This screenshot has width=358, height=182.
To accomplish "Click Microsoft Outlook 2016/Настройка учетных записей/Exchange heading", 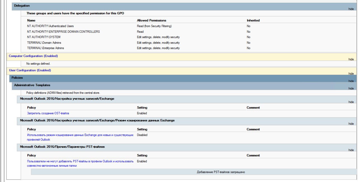I will 67,99.
